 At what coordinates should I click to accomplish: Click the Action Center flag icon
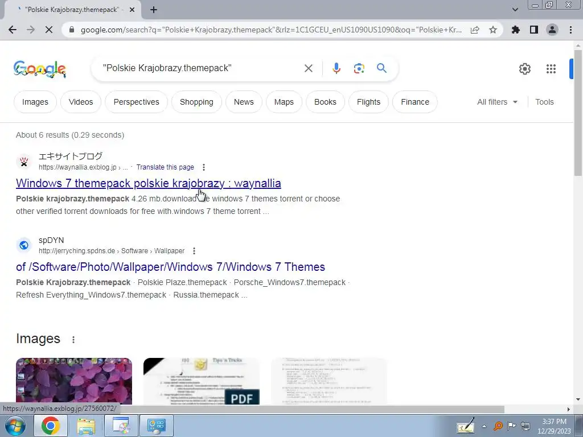click(x=512, y=426)
